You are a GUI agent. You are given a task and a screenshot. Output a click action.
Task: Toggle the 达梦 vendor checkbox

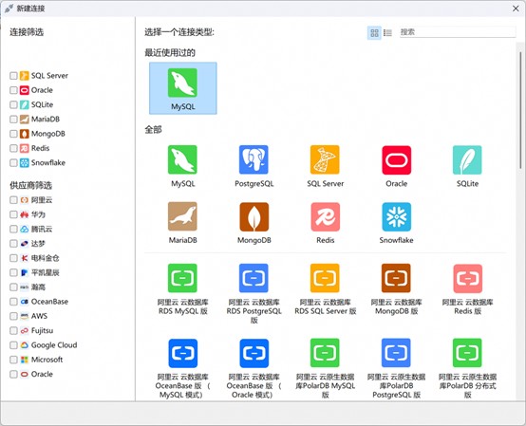click(x=13, y=243)
